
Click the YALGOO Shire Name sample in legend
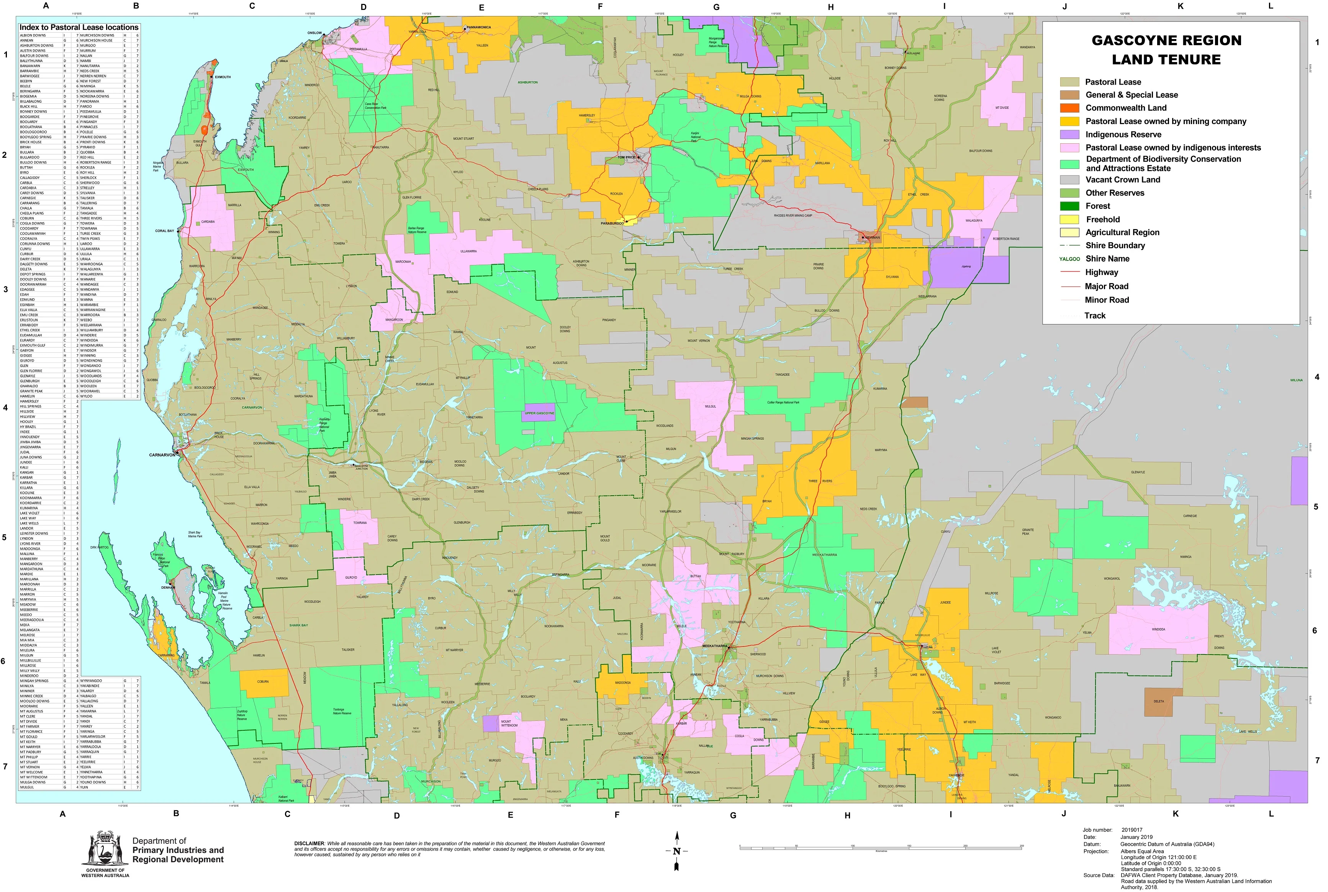coord(1070,259)
